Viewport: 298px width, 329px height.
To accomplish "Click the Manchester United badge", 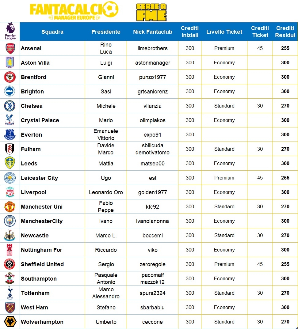I will coord(10,207).
